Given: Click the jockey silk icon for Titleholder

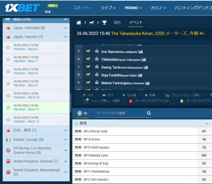Looking at the screenshot, I should coord(97,59).
